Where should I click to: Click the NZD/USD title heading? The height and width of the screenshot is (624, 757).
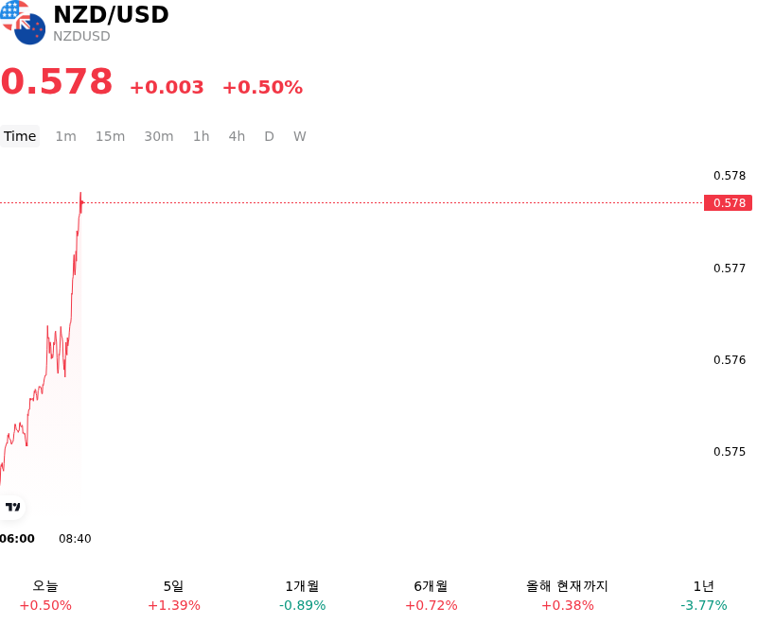(111, 14)
